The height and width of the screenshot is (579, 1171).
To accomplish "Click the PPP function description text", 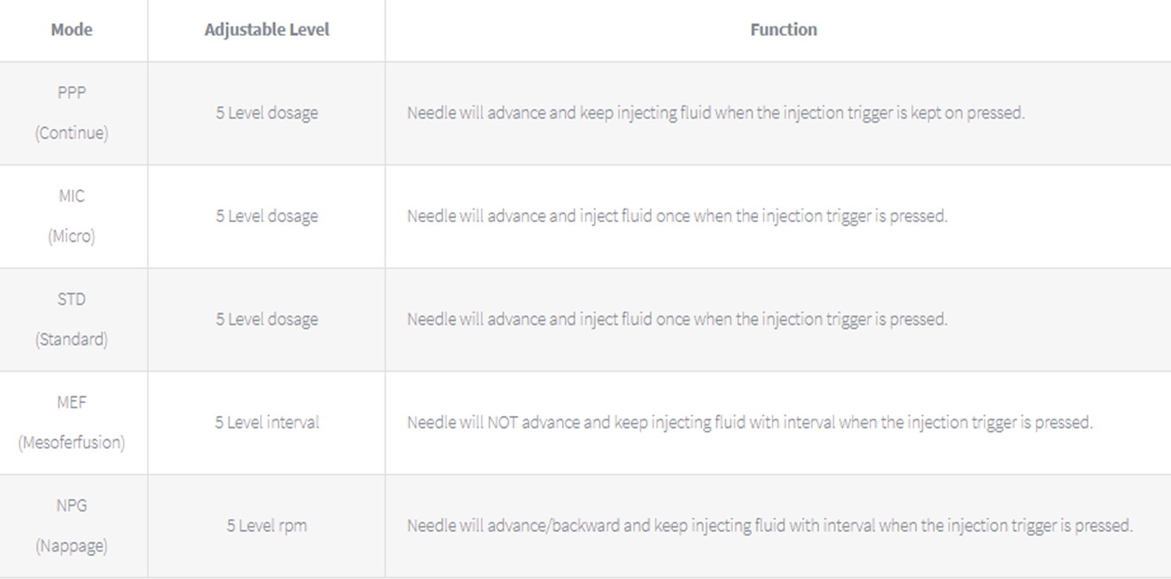I will 716,113.
